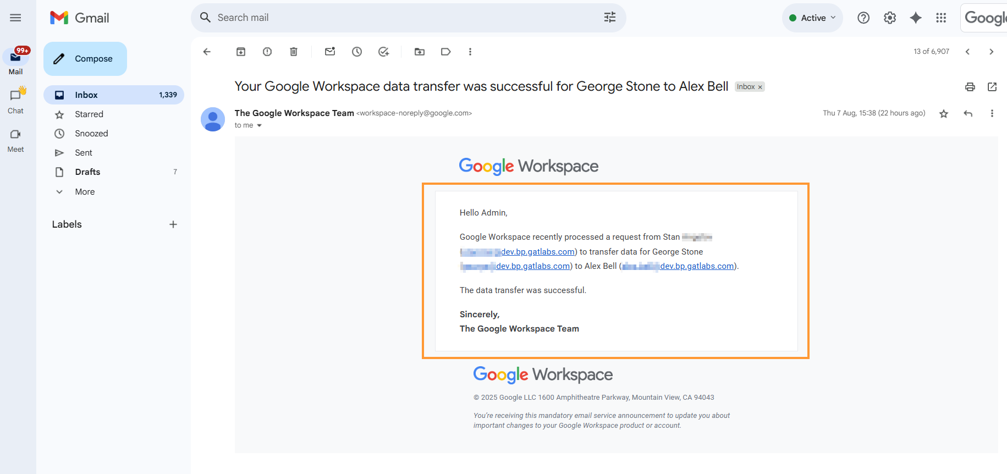Open the message More options menu
Viewport: 1007px width, 474px height.
992,114
